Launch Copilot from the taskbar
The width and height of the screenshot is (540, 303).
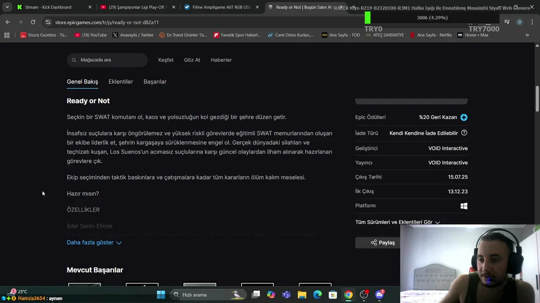click(x=271, y=295)
